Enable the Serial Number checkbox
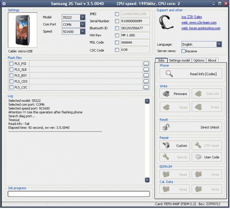Screen dimensions: 230x209 pyautogui.click(x=117, y=21)
